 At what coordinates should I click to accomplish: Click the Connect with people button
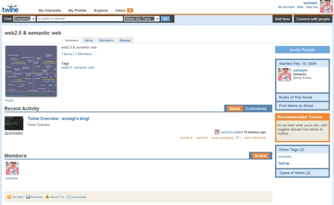click(x=313, y=19)
